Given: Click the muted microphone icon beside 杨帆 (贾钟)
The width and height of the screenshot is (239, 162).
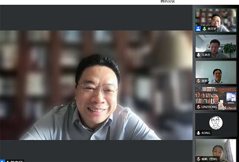Looking at the screenshot, I should [198, 159].
